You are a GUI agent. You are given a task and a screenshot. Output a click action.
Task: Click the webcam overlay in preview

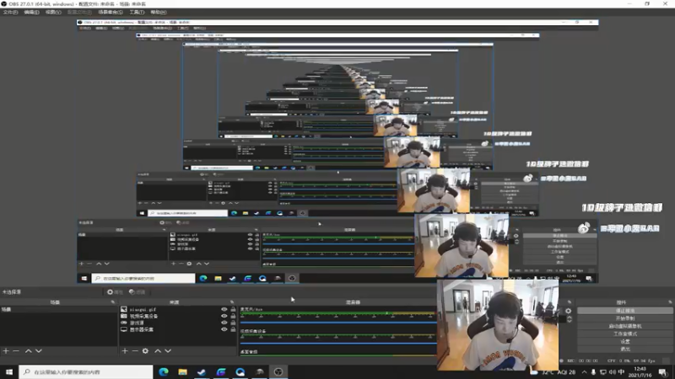(498, 324)
